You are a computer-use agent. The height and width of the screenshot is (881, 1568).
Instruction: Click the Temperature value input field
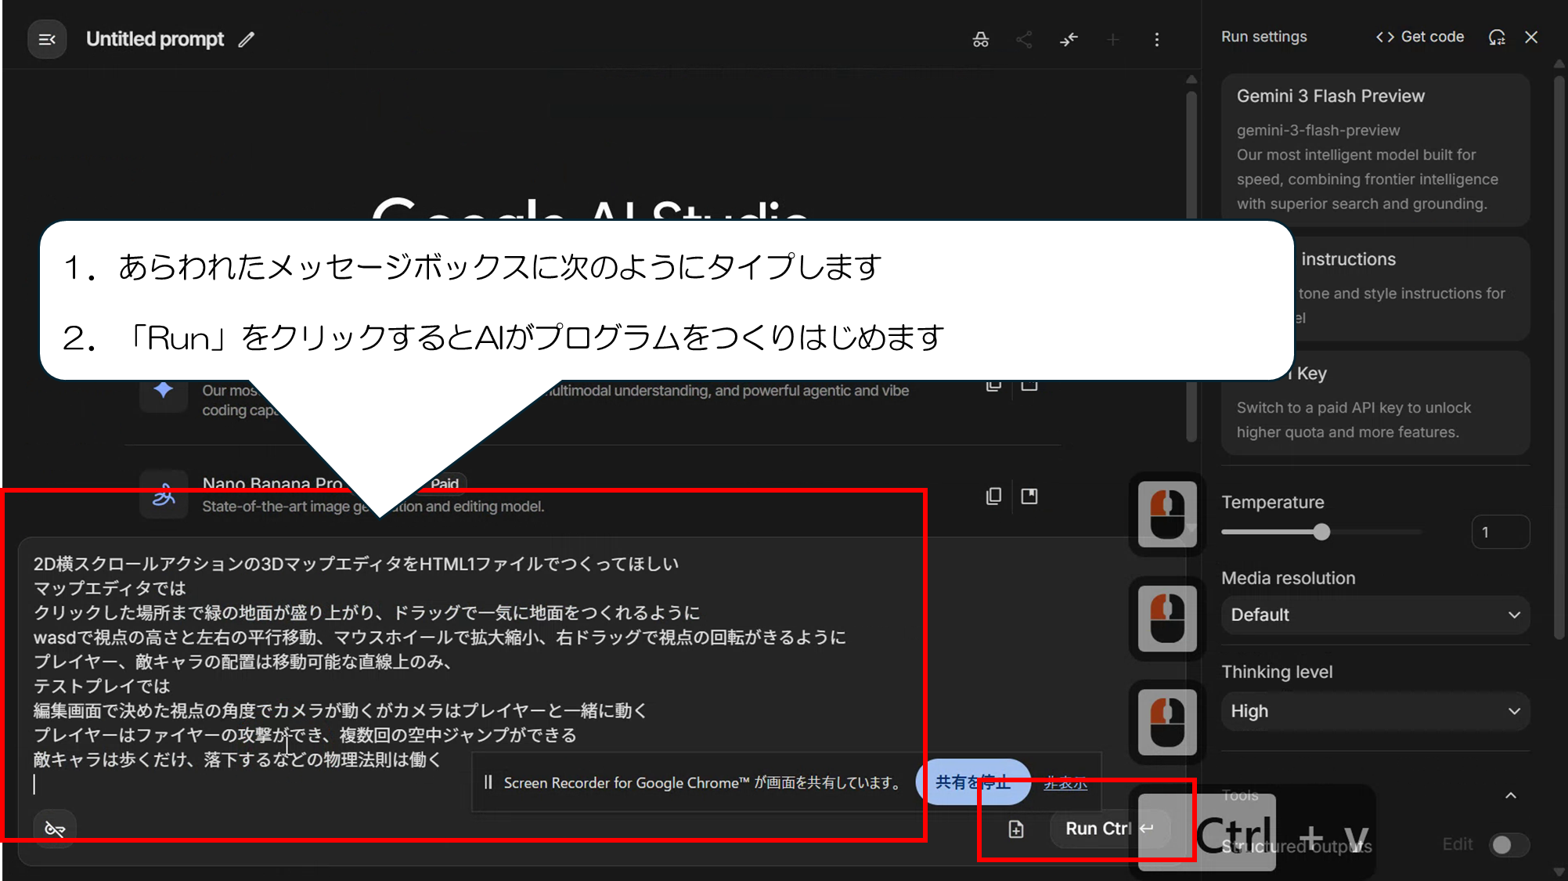1499,533
